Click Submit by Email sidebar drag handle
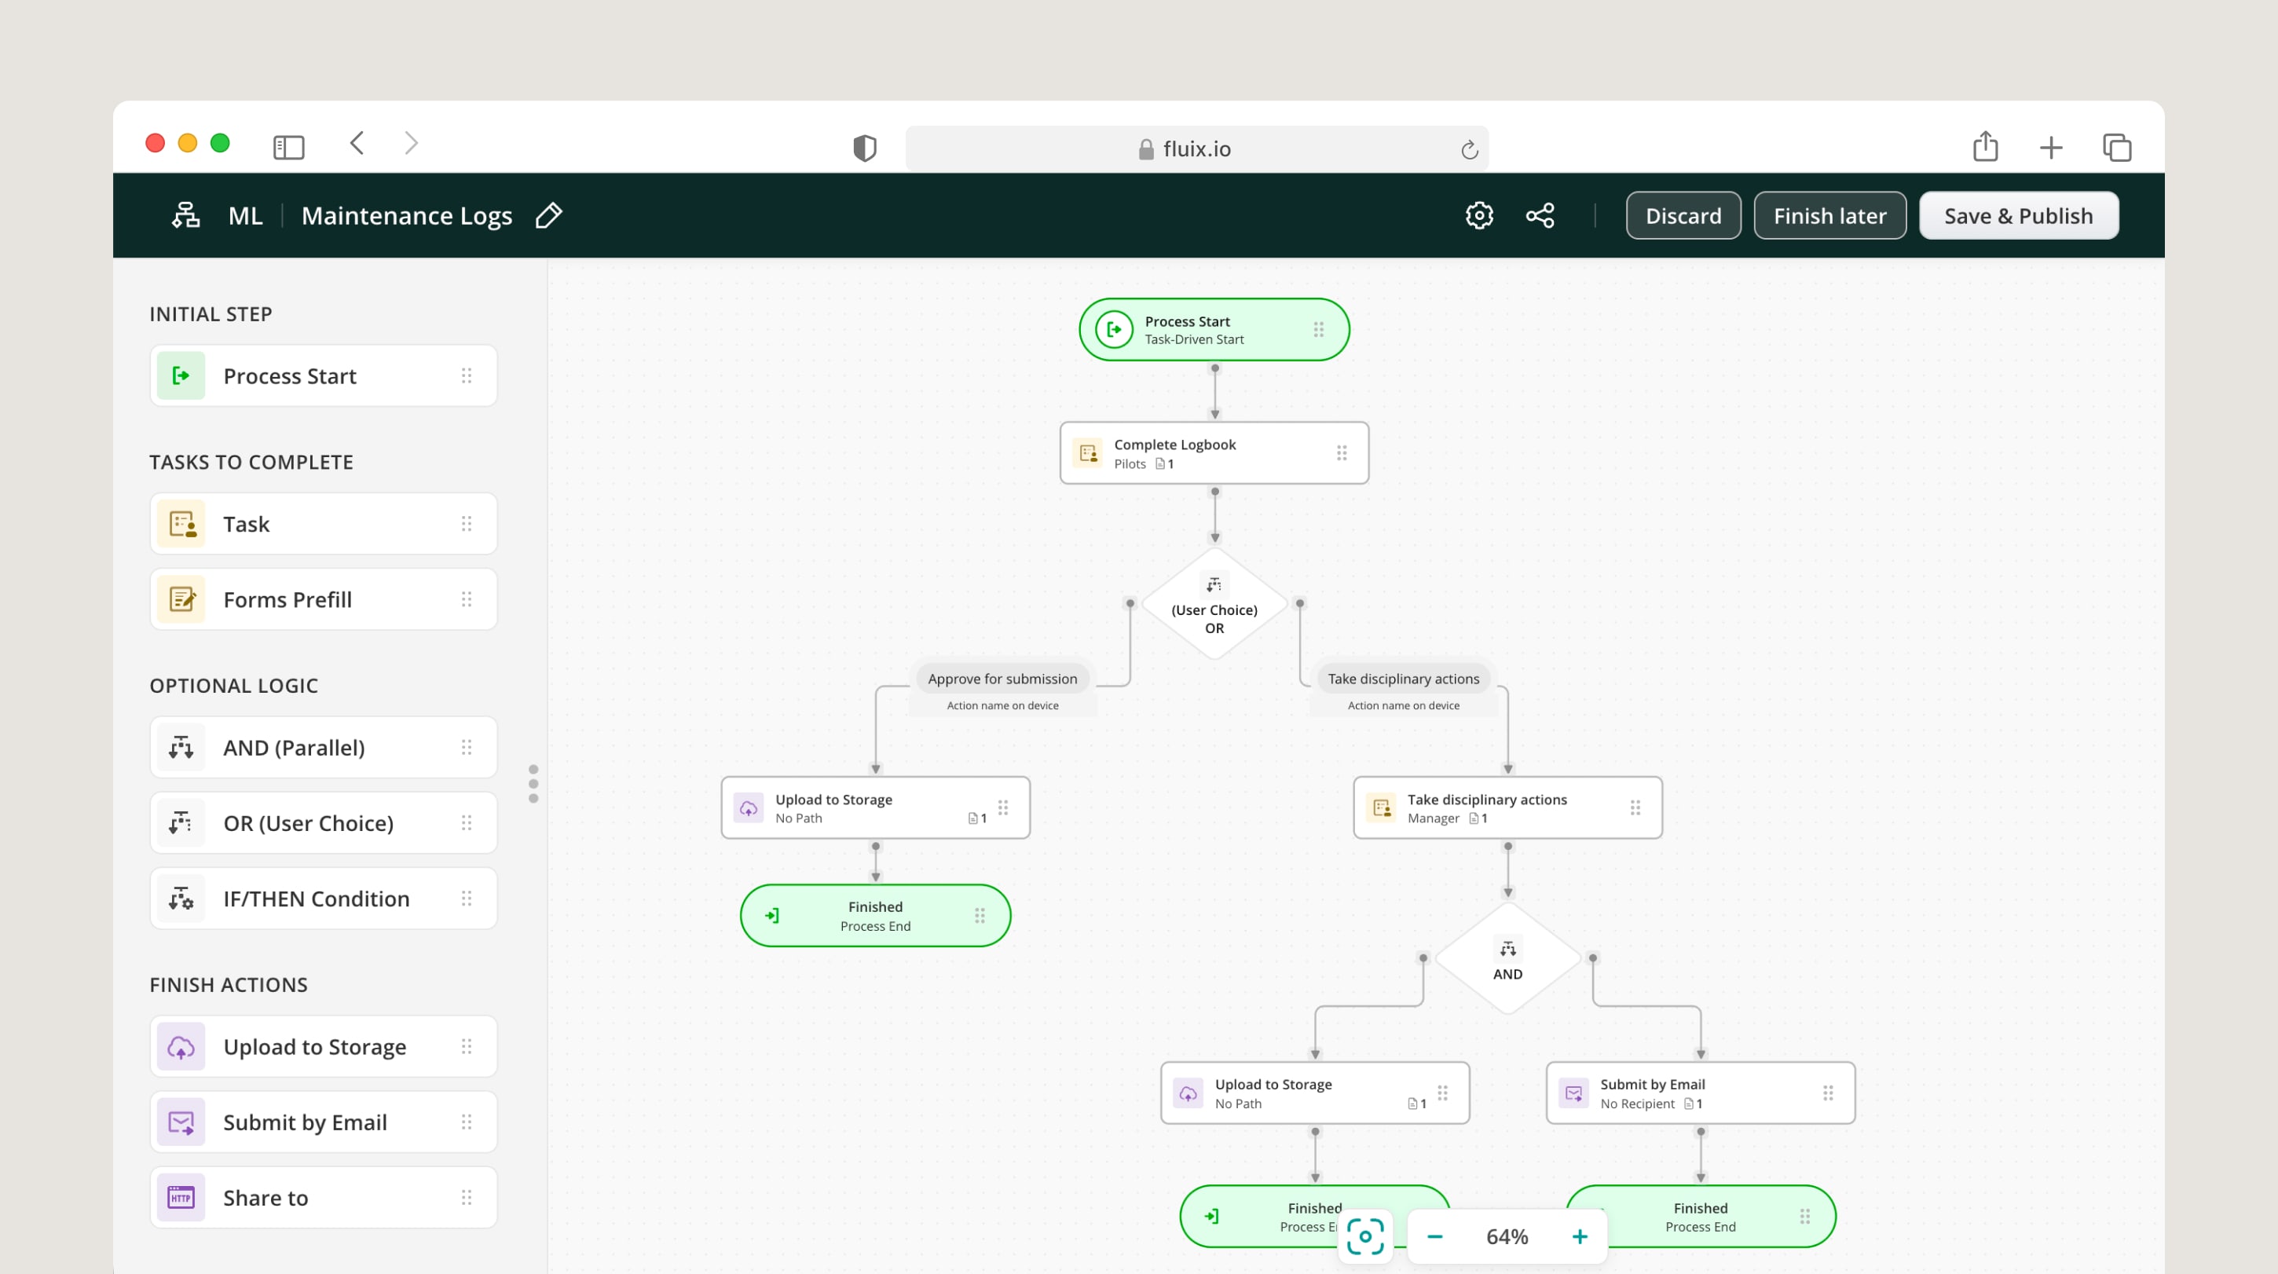Screen dimensions: 2278x1274 point(466,1122)
